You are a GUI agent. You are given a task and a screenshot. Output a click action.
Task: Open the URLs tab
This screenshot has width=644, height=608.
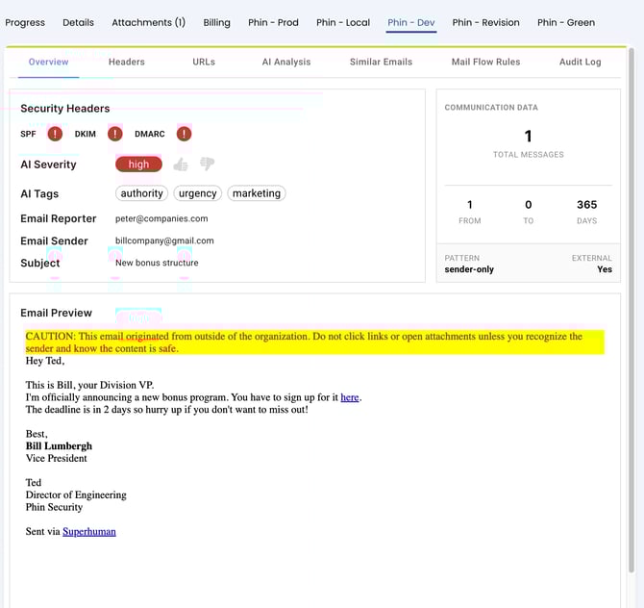pyautogui.click(x=204, y=62)
